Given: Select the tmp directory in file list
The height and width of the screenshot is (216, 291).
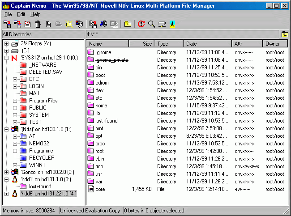Looking at the screenshot, I should pyautogui.click(x=99, y=166).
